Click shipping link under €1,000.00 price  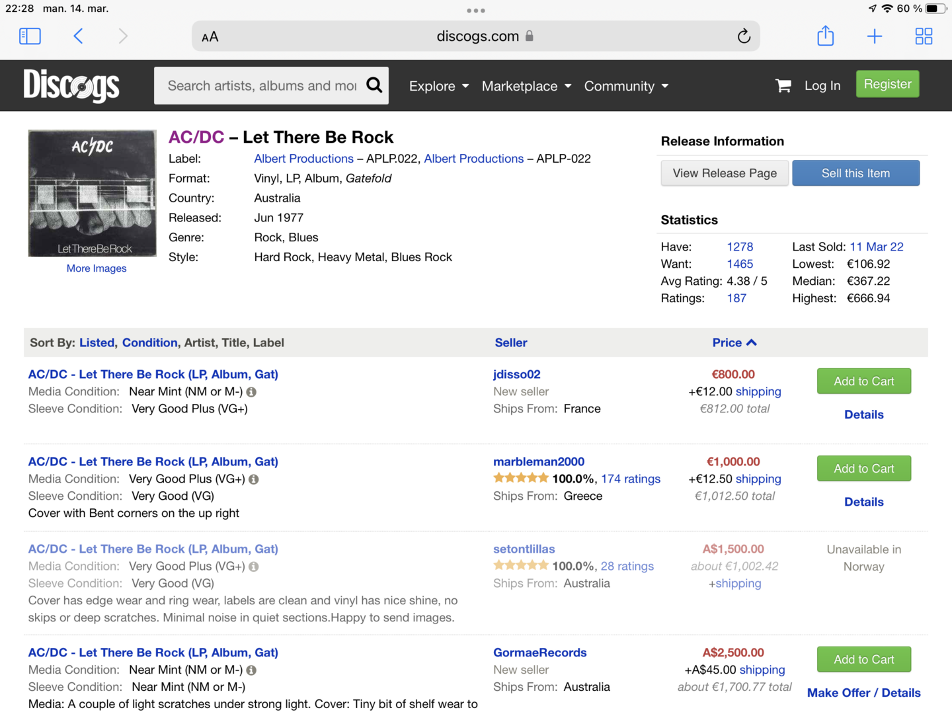coord(758,479)
